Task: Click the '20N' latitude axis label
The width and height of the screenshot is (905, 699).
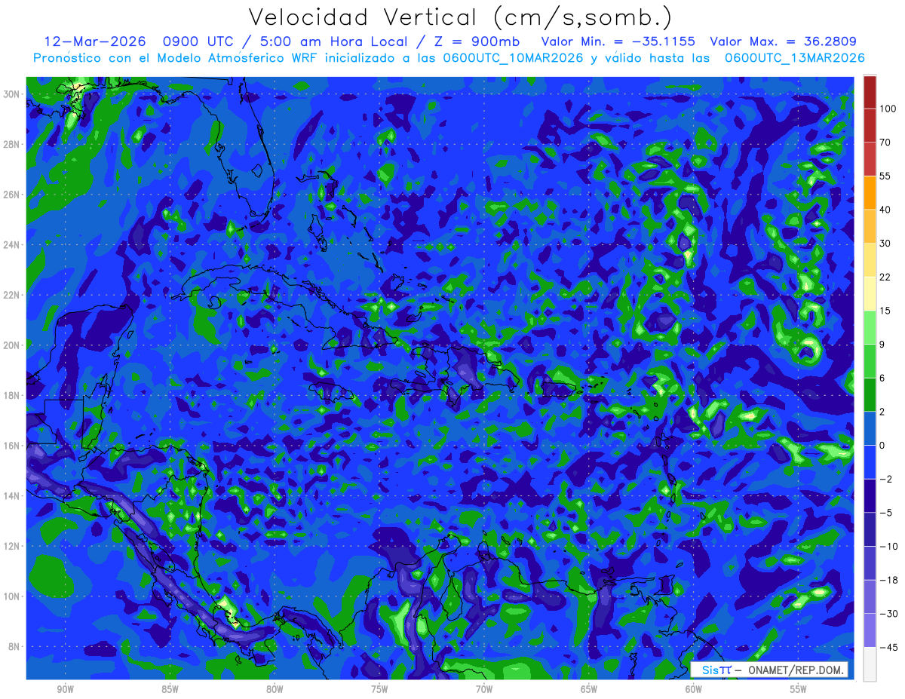Action: pyautogui.click(x=13, y=345)
